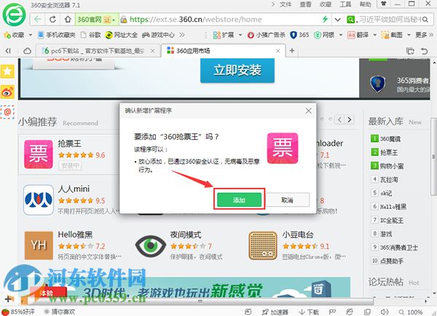
Task: Click the lightning speed mode icon
Action: (x=325, y=19)
